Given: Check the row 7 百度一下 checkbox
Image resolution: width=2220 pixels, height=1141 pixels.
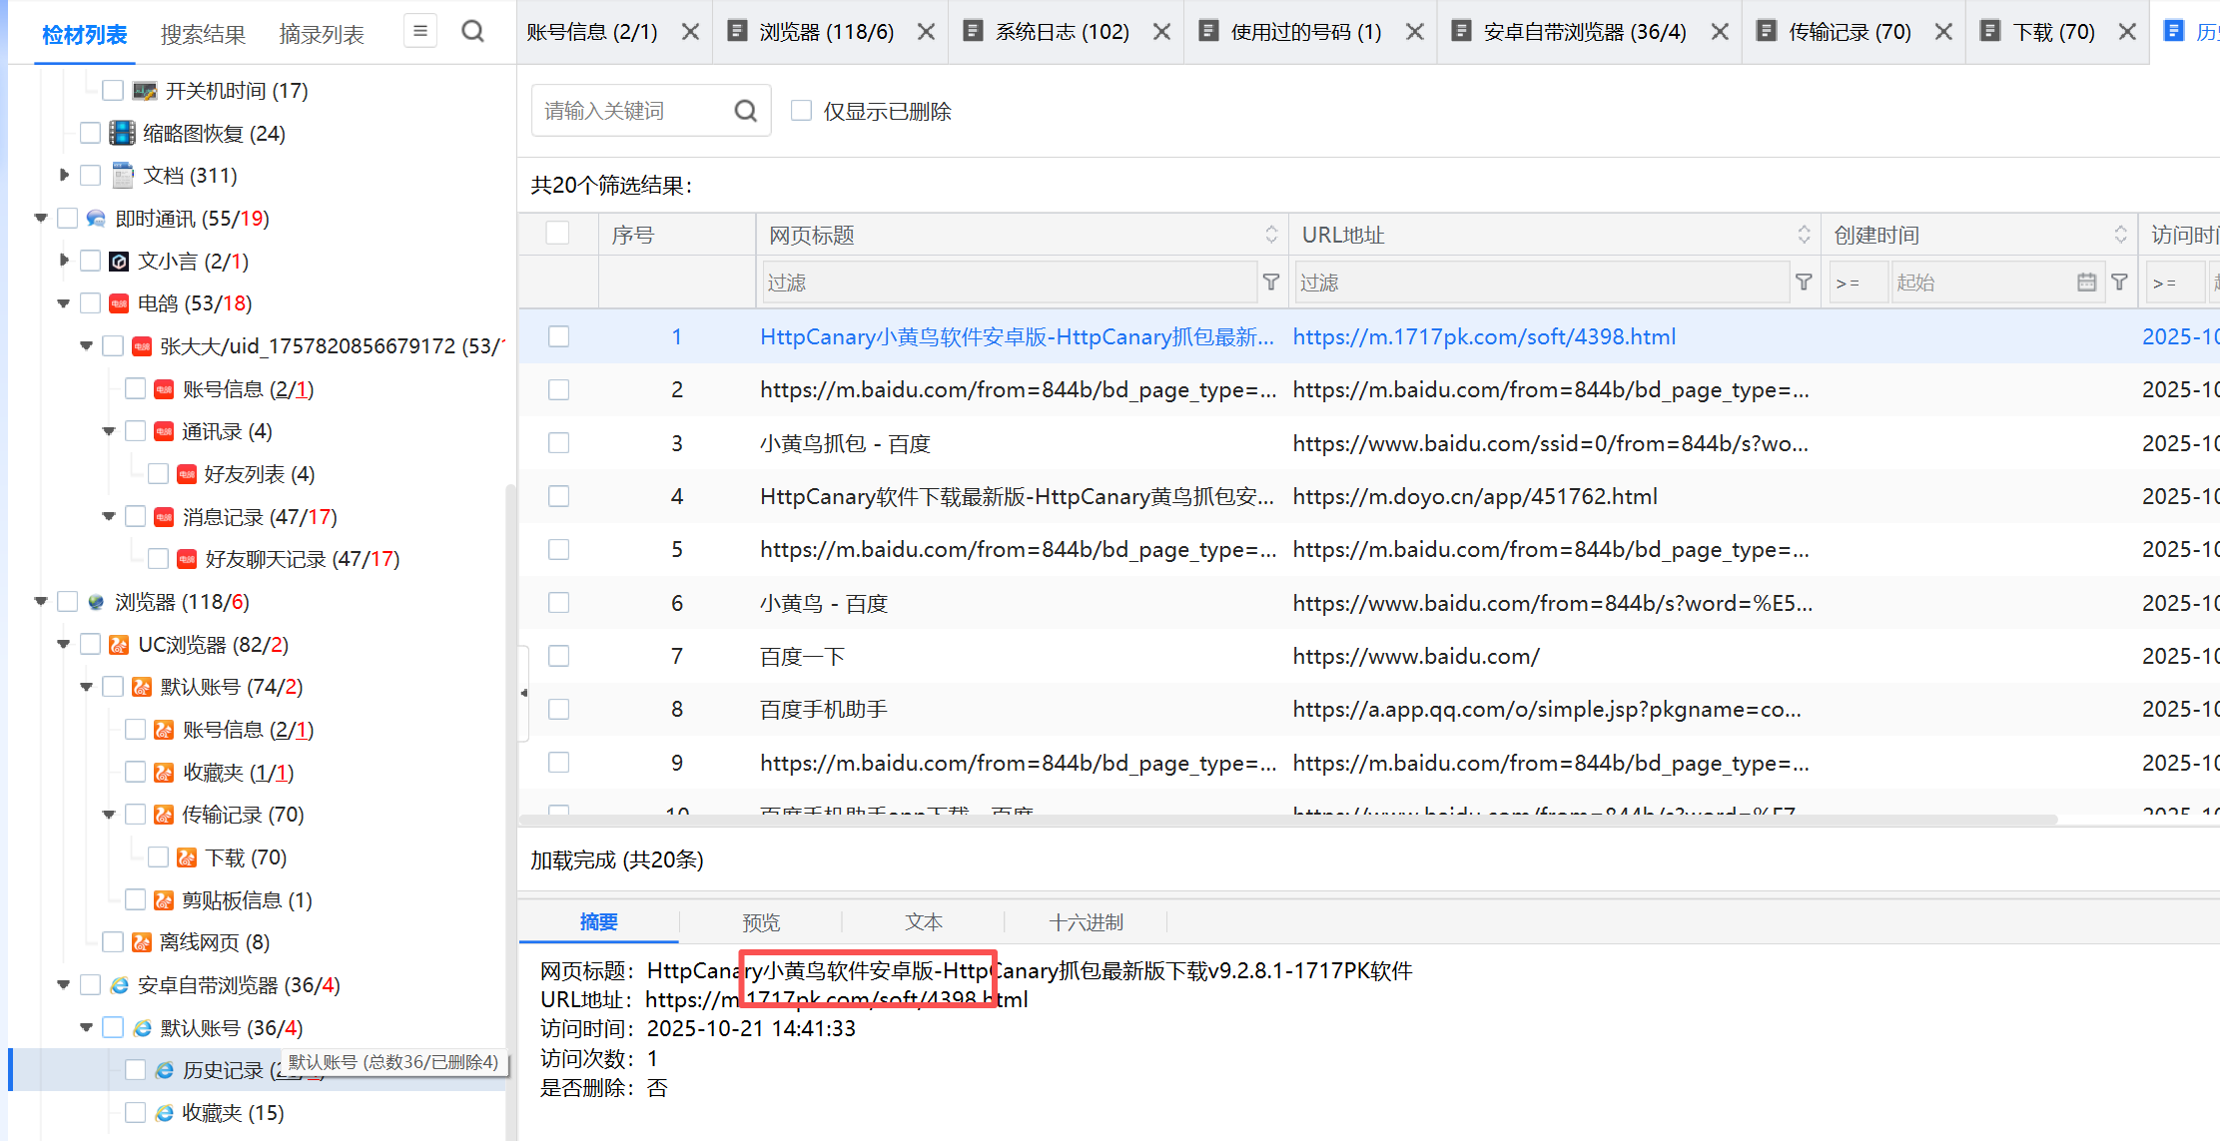Looking at the screenshot, I should point(559,656).
